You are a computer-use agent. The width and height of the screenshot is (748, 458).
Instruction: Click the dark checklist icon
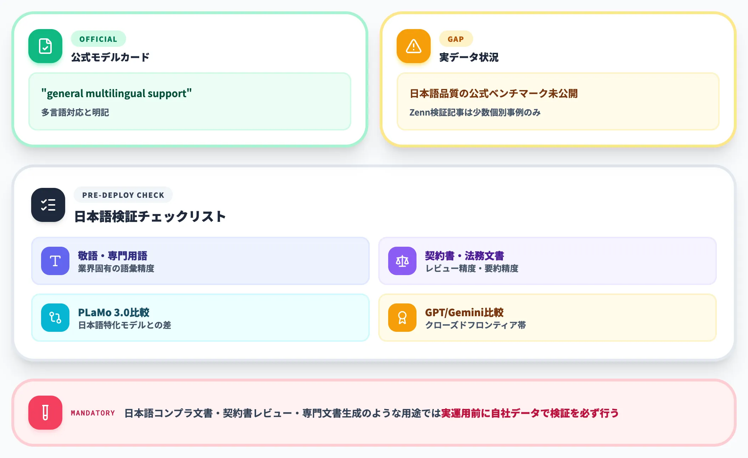(48, 205)
